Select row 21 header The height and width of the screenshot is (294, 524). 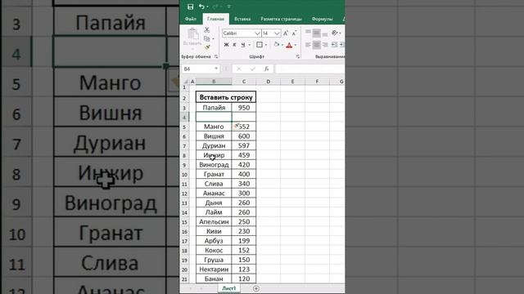click(184, 279)
